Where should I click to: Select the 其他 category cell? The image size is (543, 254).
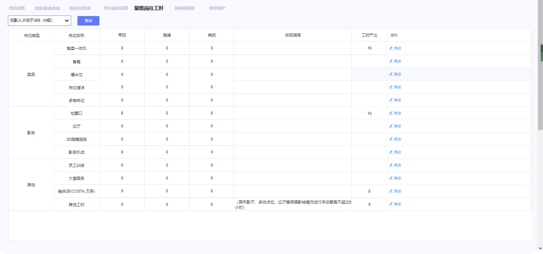click(31, 185)
